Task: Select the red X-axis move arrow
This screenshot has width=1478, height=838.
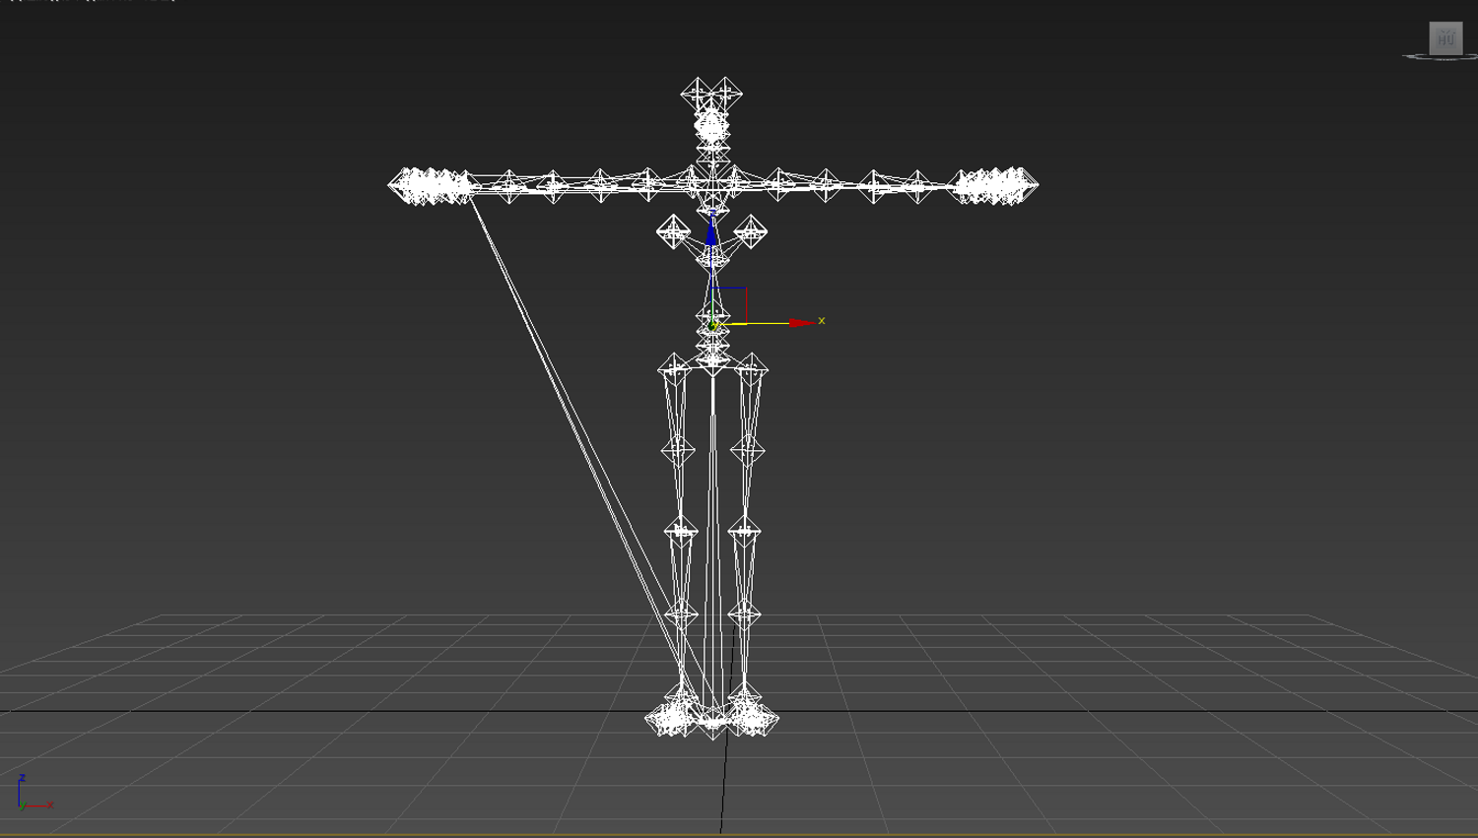Action: click(x=803, y=322)
